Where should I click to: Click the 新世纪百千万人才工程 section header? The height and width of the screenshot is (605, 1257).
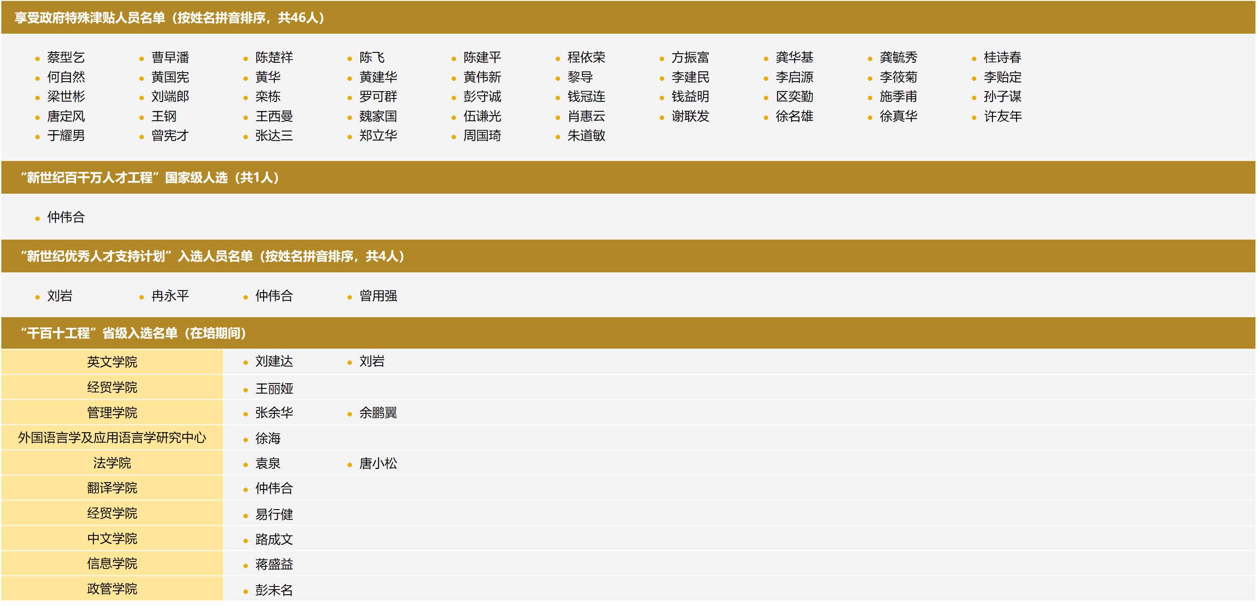[x=149, y=177]
